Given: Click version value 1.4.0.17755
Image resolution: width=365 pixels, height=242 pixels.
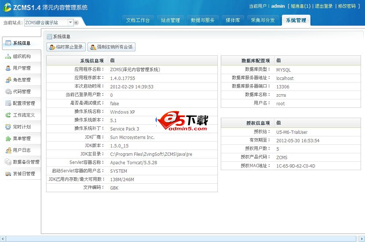Looking at the screenshot, I should pyautogui.click(x=122, y=78).
